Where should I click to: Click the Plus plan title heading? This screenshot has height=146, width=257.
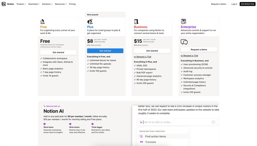point(90,27)
